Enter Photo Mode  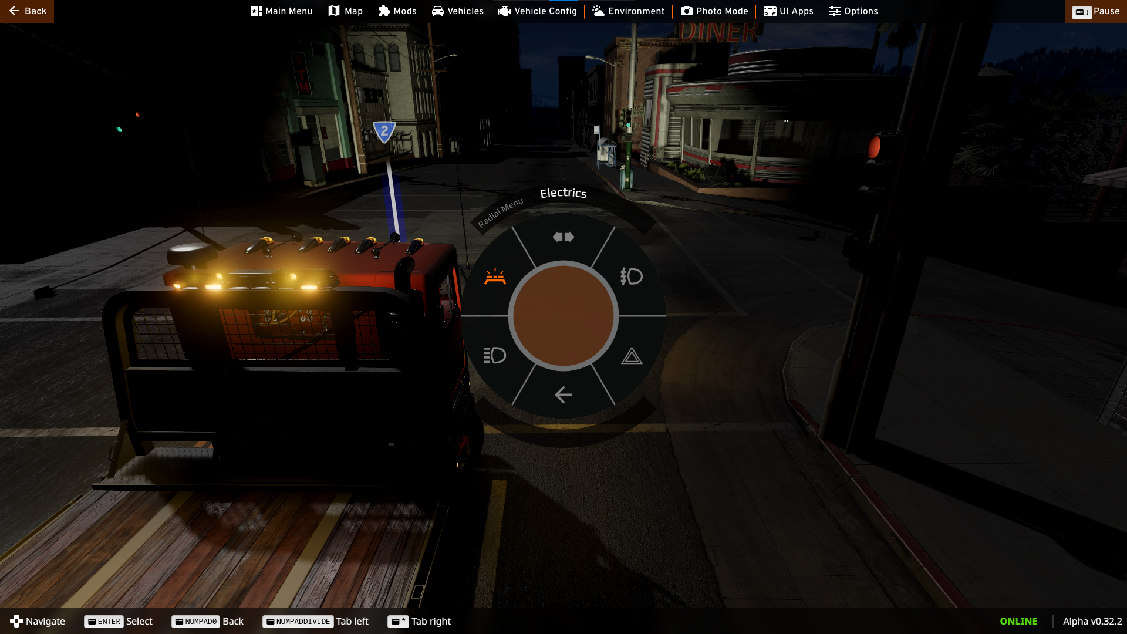coord(714,11)
